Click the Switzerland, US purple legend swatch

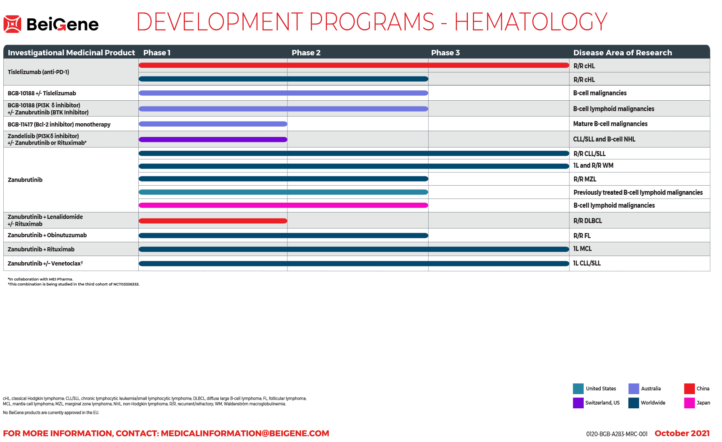pos(578,403)
